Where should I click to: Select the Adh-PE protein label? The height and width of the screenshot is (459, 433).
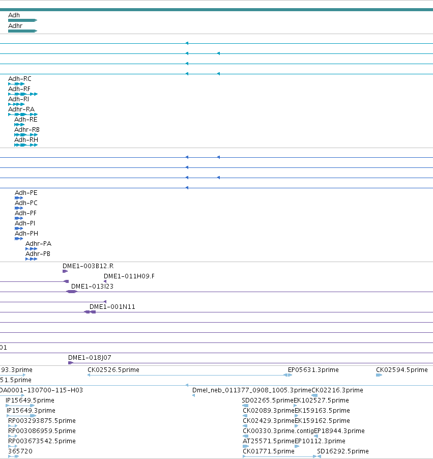(26, 193)
